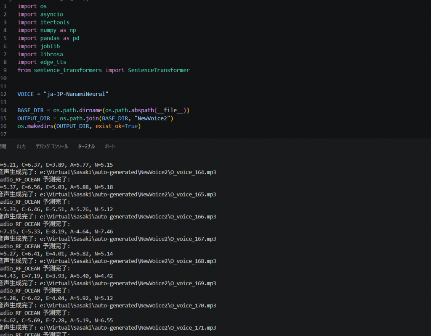
Task: Click terminal line with C=5.69, E=7.28
Action: pos(56,320)
